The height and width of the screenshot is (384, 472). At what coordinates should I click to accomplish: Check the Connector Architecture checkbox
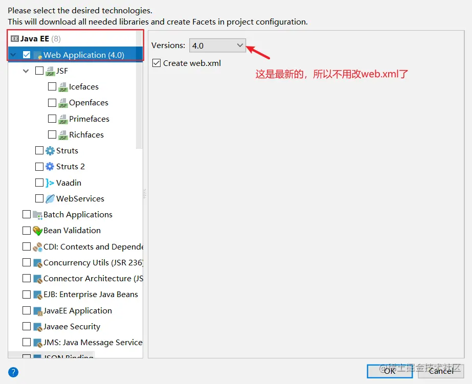coord(27,278)
